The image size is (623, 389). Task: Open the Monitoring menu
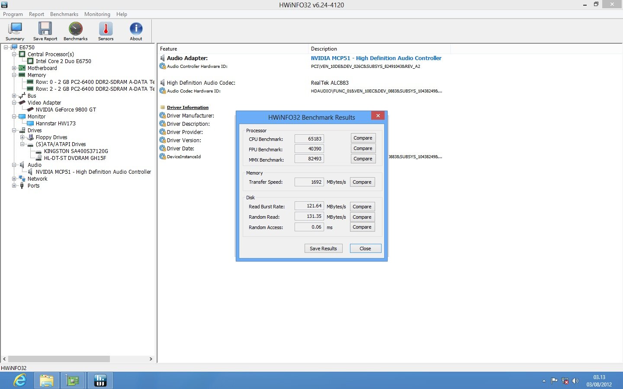(x=97, y=14)
